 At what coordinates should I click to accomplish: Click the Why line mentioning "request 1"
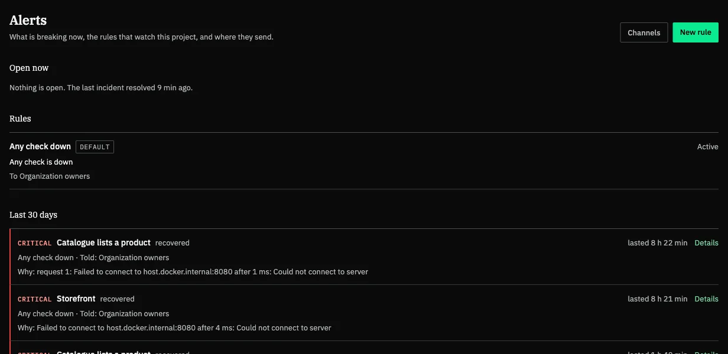(193, 272)
